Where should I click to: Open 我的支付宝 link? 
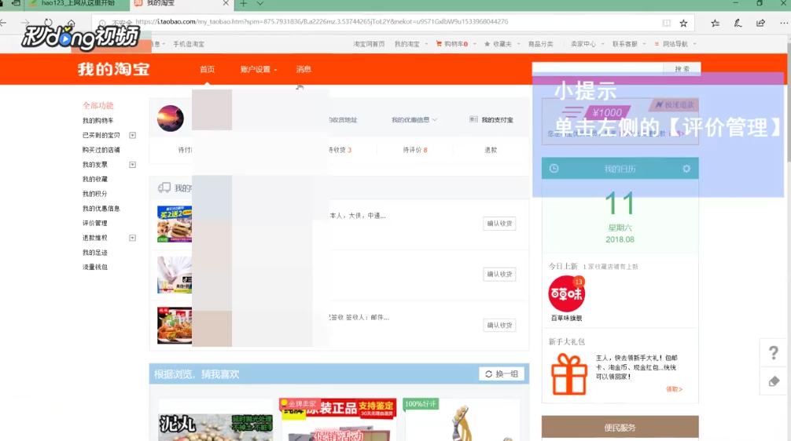click(x=492, y=120)
